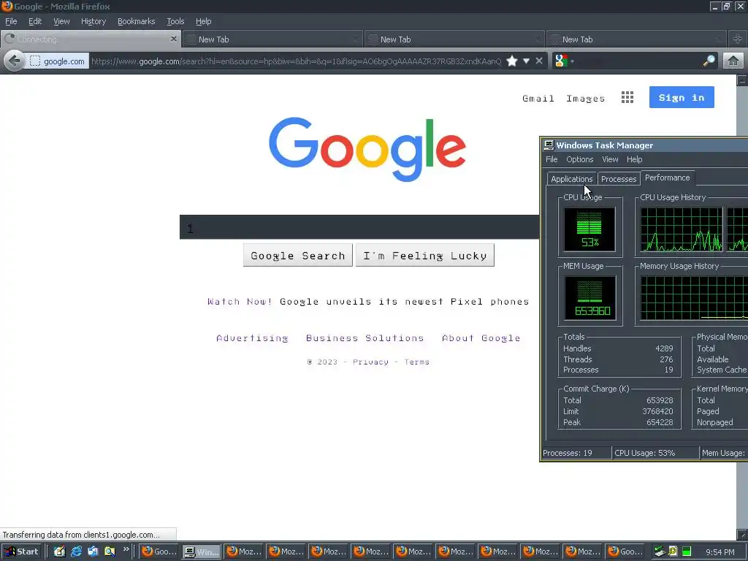The image size is (748, 561).
Task: Open Firefox Tools menu
Action: (x=175, y=21)
